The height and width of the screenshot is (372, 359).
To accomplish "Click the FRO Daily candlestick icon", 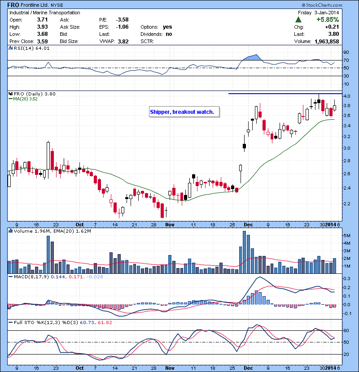I will (10, 94).
